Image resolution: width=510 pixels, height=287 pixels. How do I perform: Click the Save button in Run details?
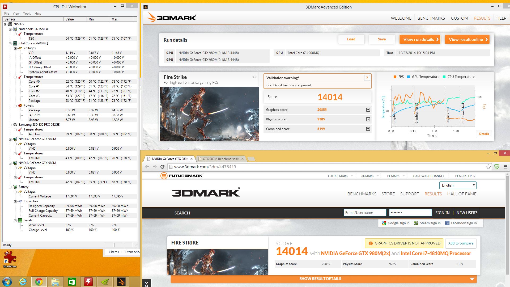(x=382, y=39)
